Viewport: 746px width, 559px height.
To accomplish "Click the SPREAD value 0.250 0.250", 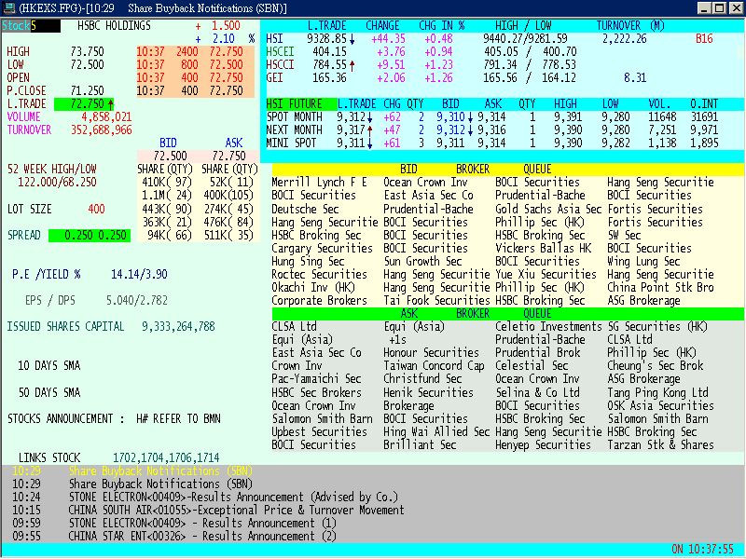I will (x=90, y=236).
